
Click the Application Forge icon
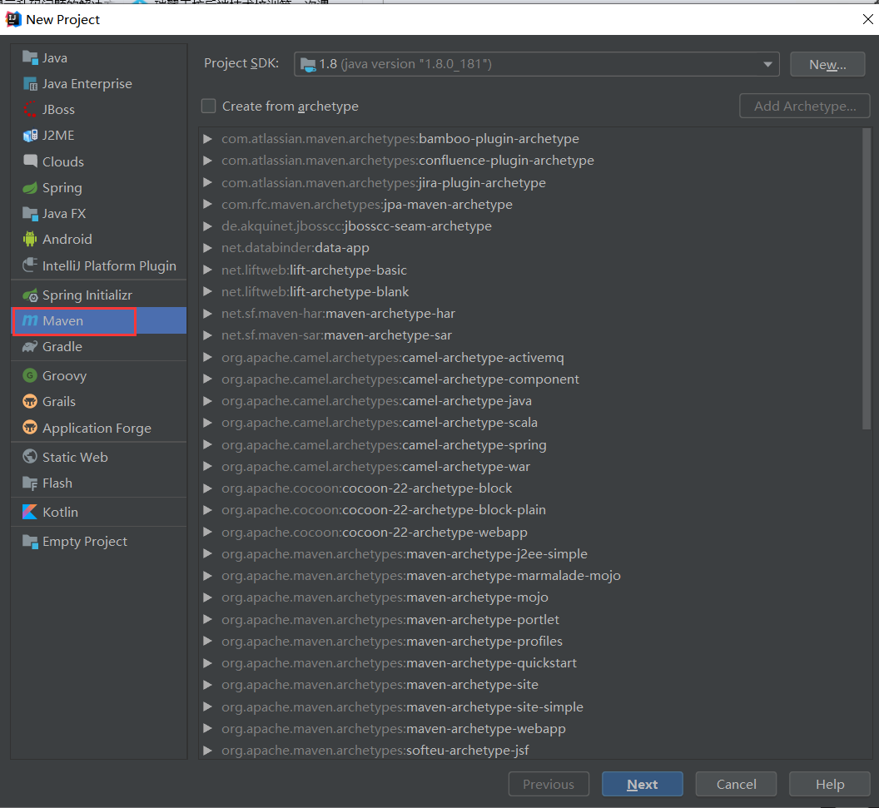(x=30, y=428)
